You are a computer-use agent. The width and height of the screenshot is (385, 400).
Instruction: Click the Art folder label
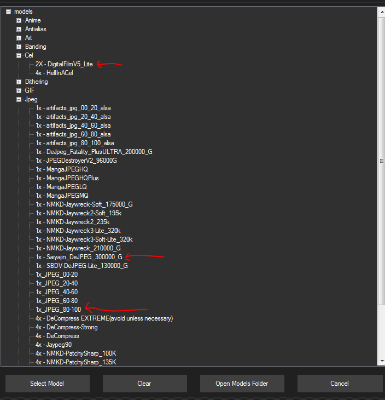pyautogui.click(x=28, y=38)
